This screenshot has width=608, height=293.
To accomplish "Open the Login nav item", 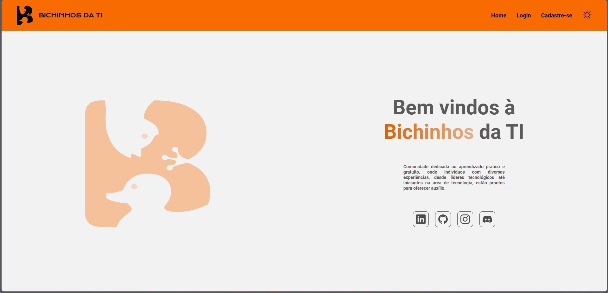I will [523, 16].
